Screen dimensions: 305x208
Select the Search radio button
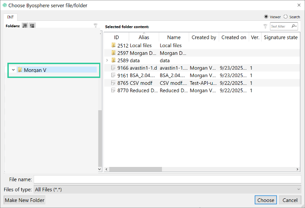[285, 17]
